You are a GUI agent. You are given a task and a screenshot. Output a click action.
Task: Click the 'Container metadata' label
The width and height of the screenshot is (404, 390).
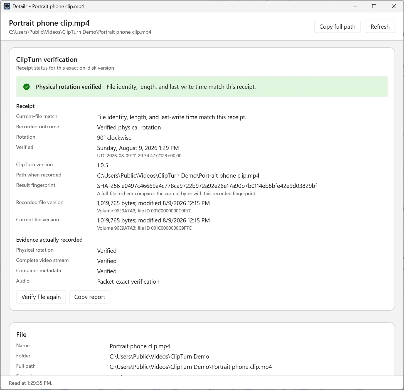click(38, 271)
